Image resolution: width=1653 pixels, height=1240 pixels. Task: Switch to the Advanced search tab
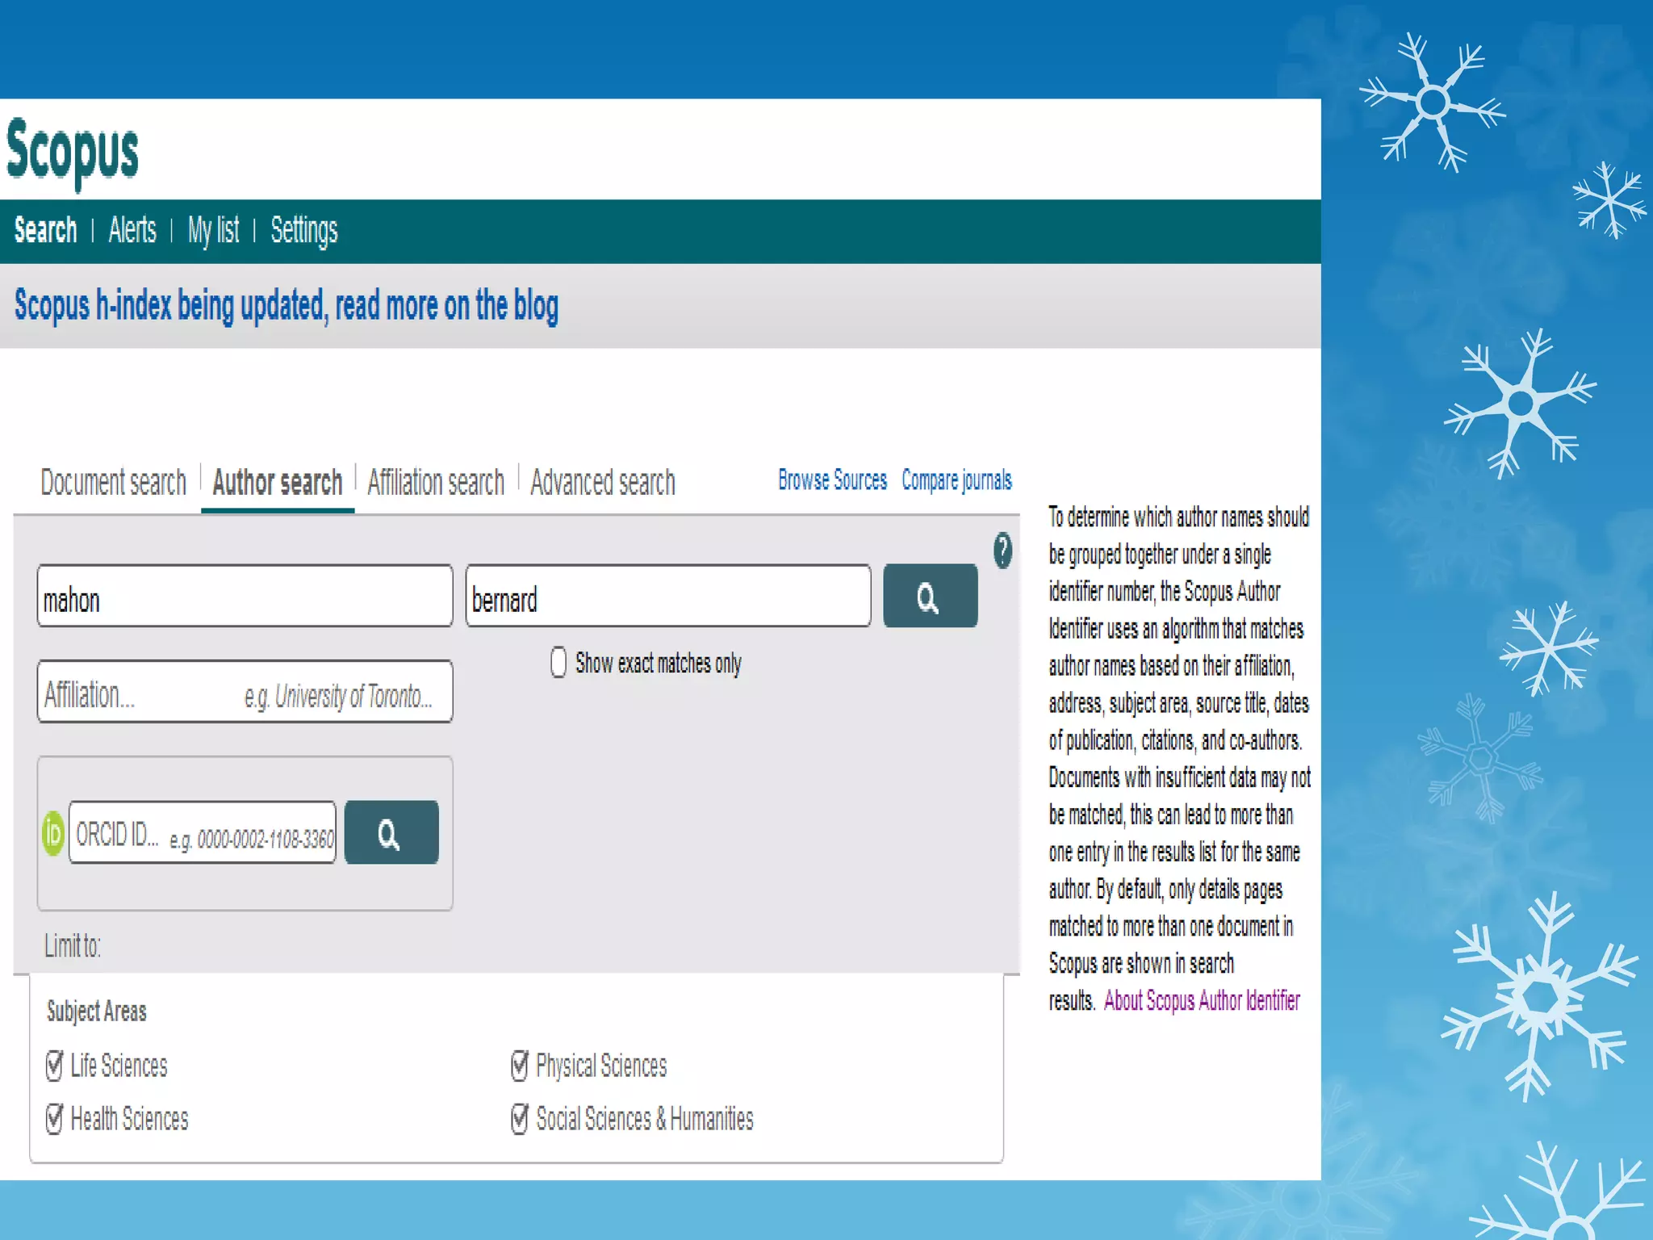click(603, 483)
